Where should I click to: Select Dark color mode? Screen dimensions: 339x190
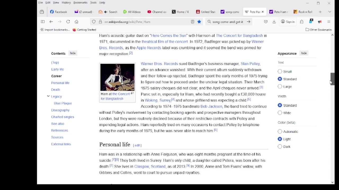(x=280, y=146)
